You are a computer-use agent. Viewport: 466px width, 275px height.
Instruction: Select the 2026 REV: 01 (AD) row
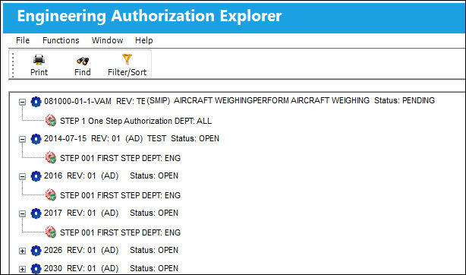pyautogui.click(x=111, y=250)
